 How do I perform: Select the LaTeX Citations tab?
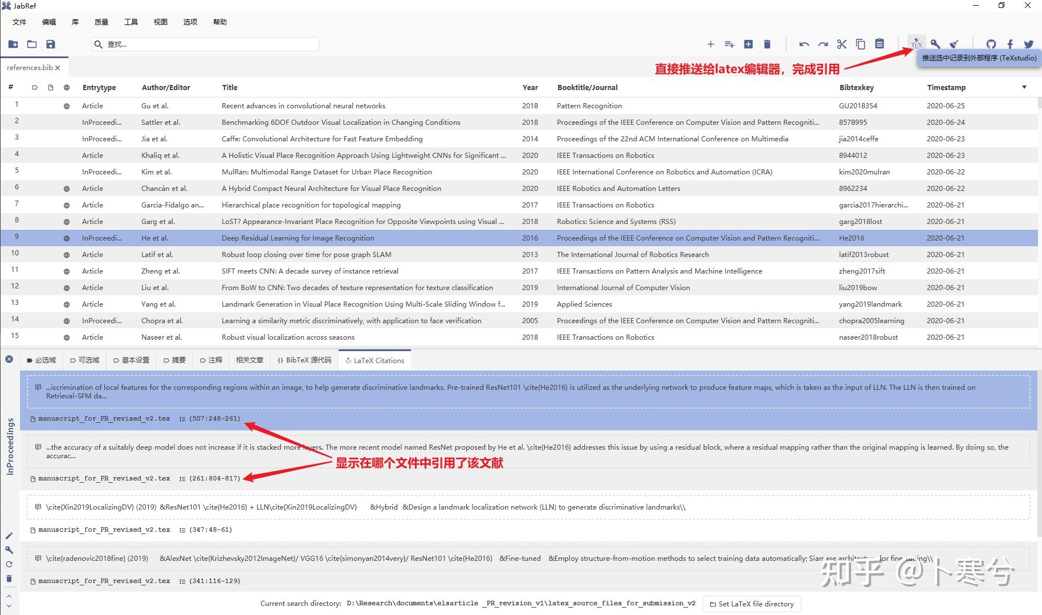[x=375, y=360]
